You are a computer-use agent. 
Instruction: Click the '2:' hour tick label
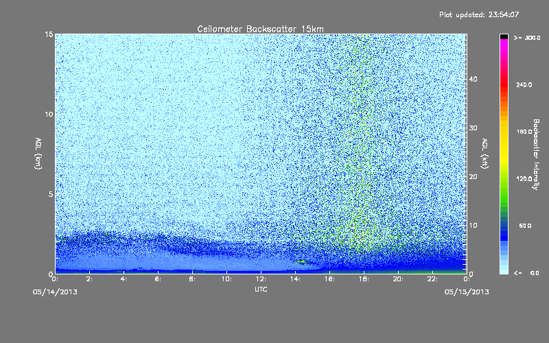tap(89, 279)
